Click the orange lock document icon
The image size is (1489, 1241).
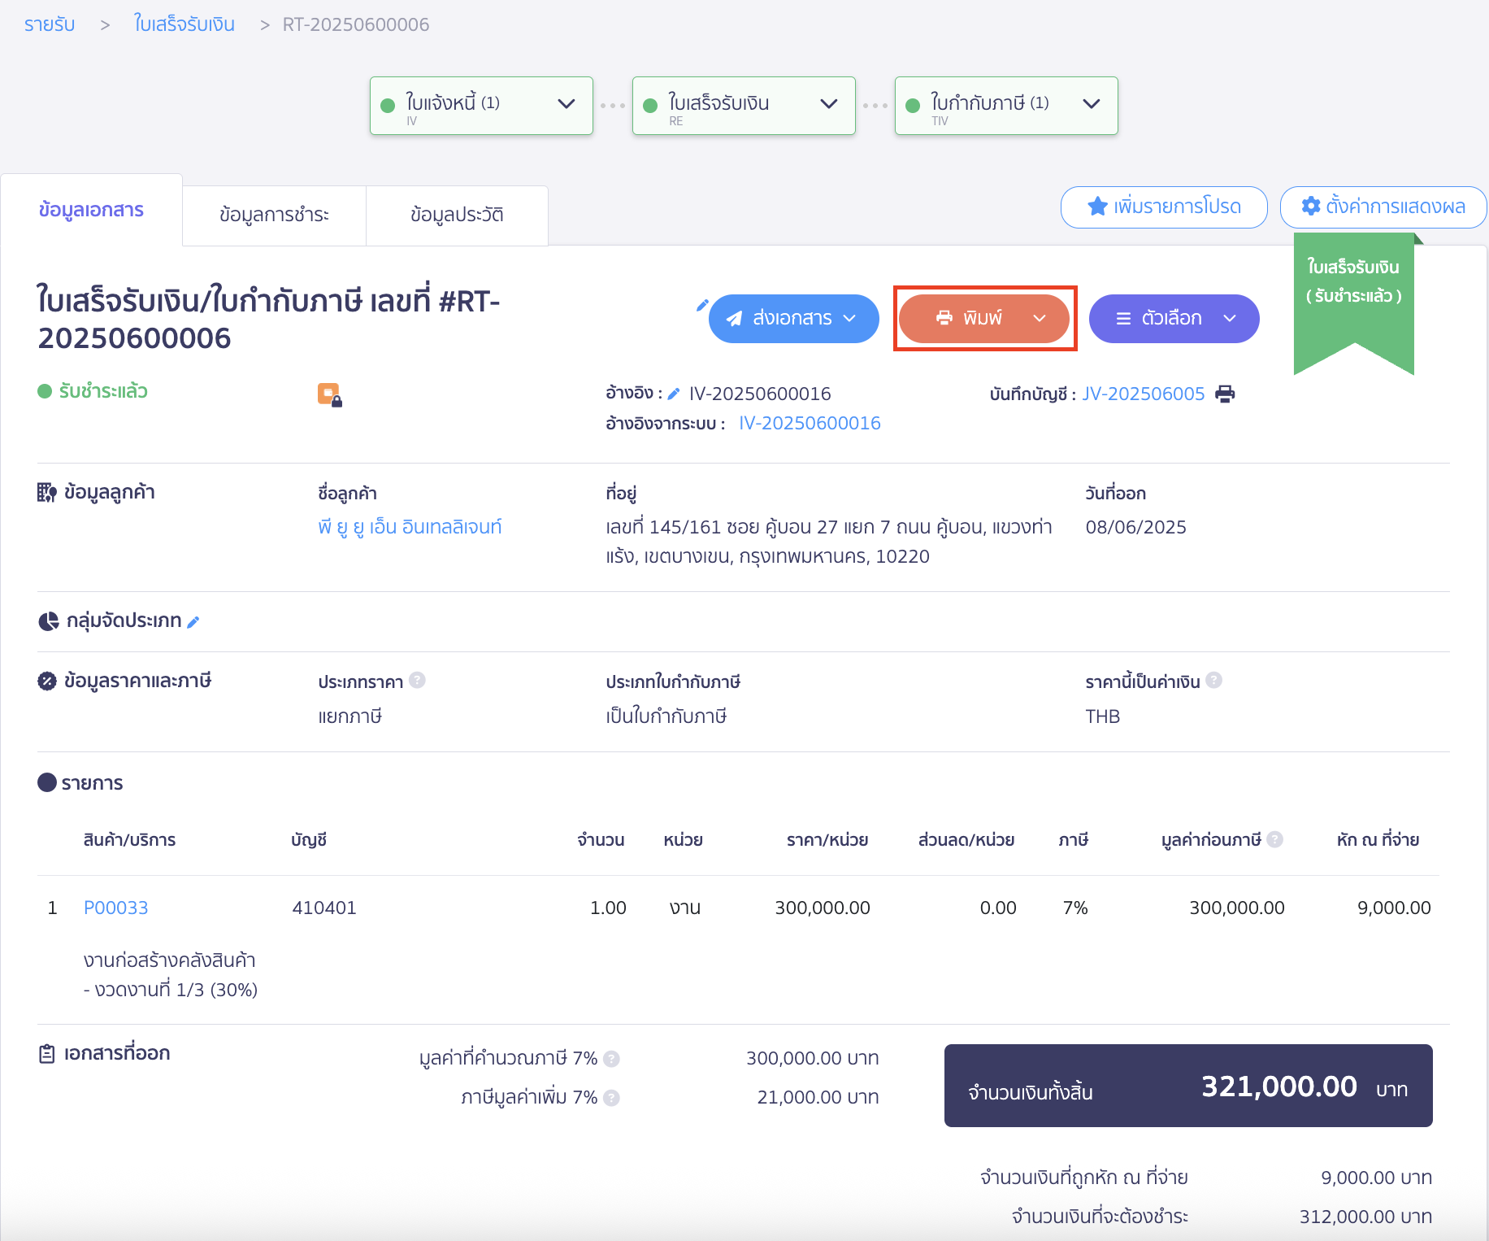[329, 395]
